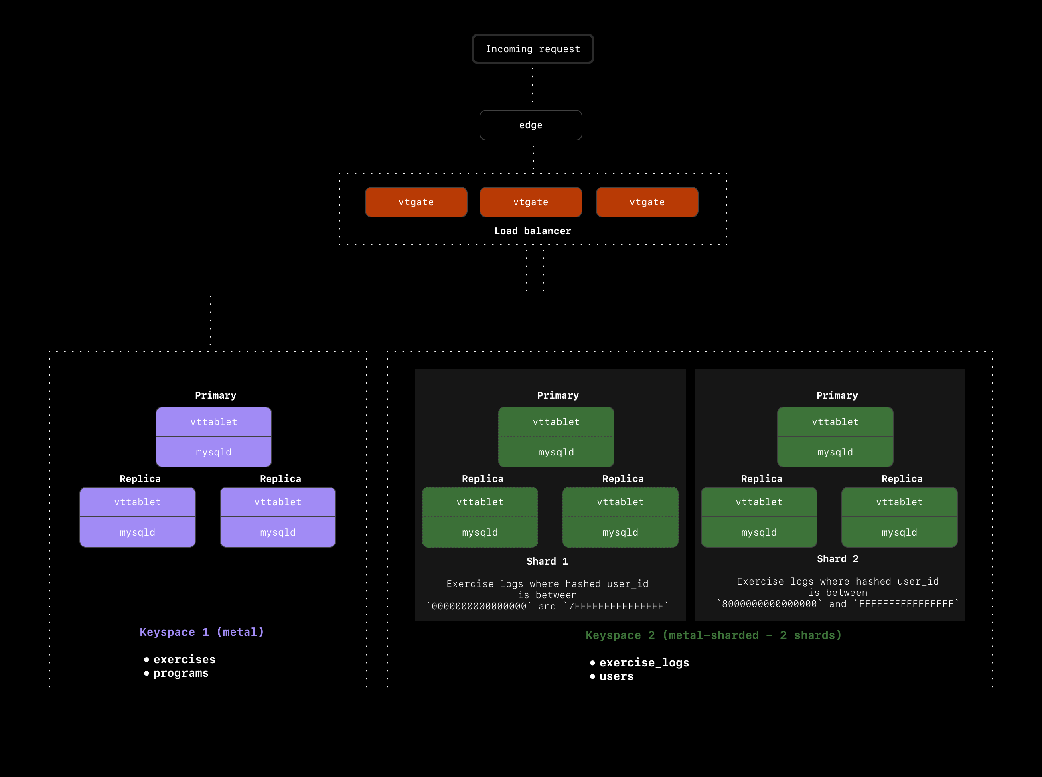The image size is (1042, 777).
Task: Select the edge node box
Action: [531, 125]
